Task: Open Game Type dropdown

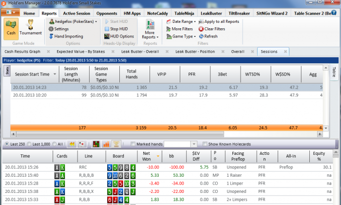Action: coord(195,37)
